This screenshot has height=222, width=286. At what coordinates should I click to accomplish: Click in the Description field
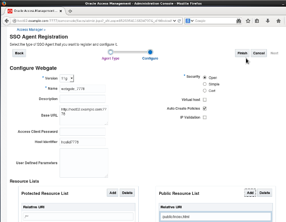point(82,99)
